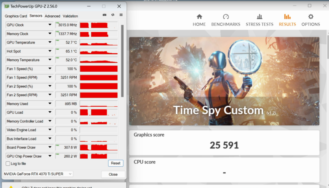
Task: Click the Results bar chart icon
Action: [x=287, y=17]
